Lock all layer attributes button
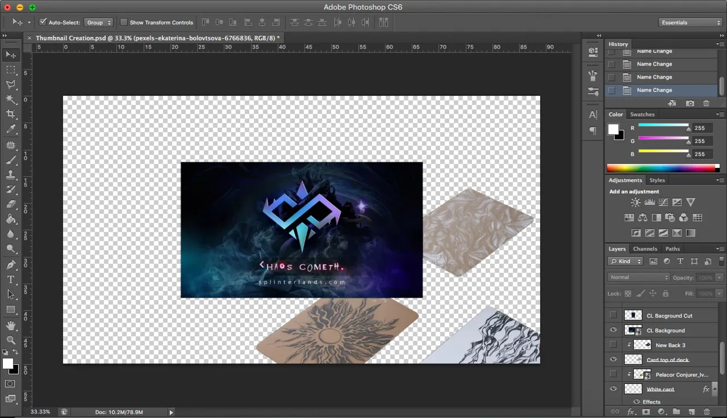Viewport: 727px width, 418px height. tap(665, 294)
